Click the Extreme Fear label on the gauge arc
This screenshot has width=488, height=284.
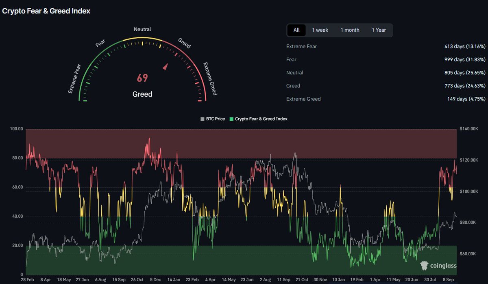coord(74,79)
